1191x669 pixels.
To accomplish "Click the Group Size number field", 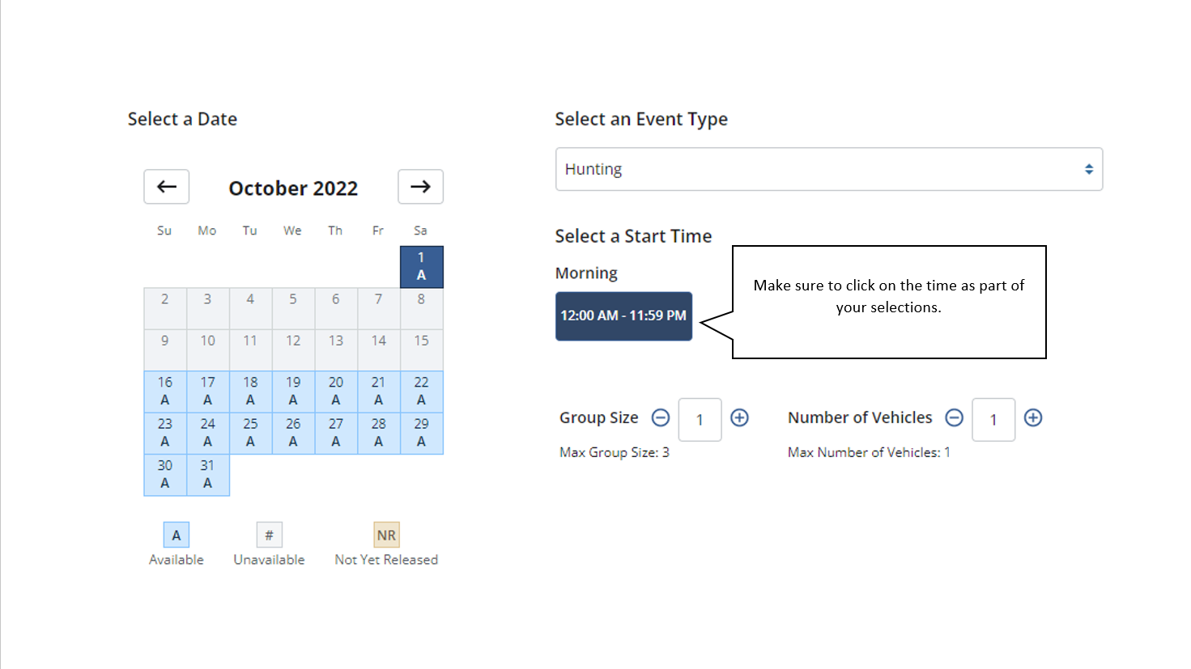I will tap(700, 419).
